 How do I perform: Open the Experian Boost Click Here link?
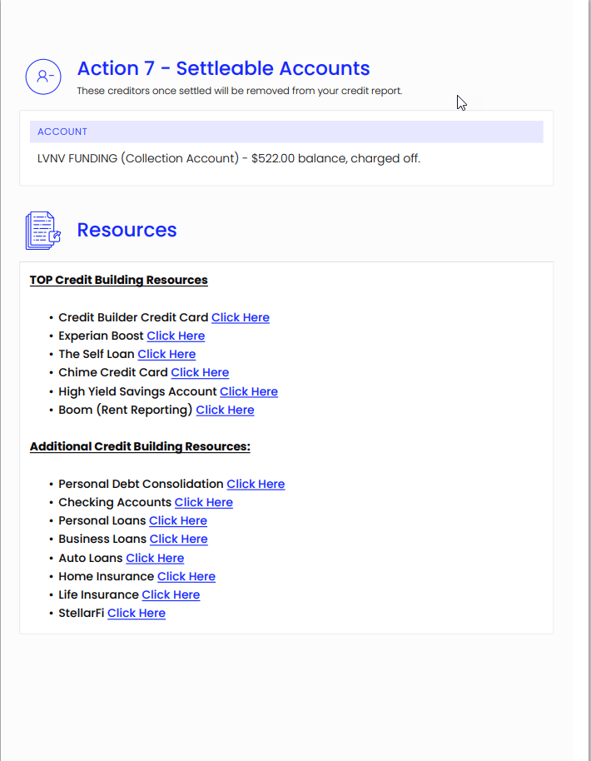pyautogui.click(x=176, y=336)
